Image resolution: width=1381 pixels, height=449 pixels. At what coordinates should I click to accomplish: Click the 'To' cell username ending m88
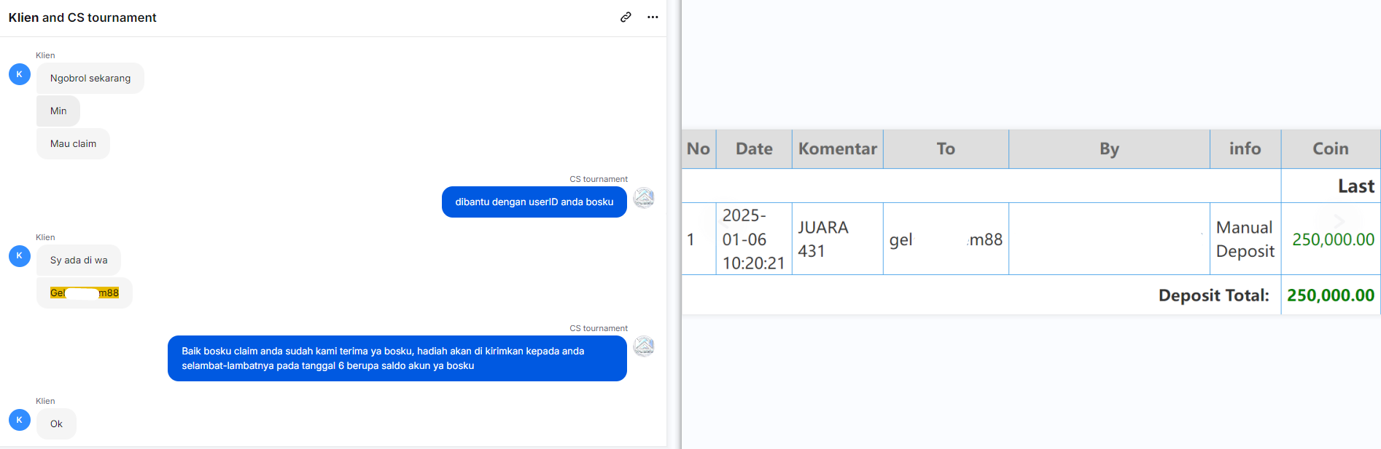946,239
